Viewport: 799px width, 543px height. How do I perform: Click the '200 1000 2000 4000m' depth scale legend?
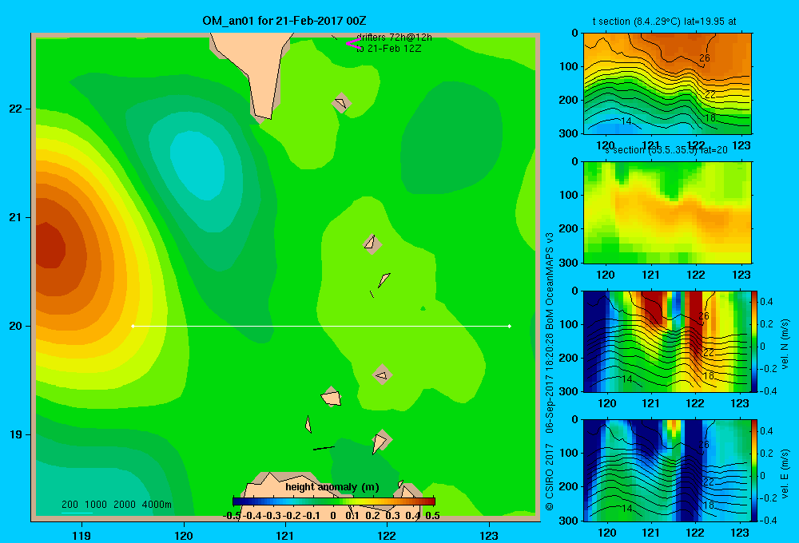pyautogui.click(x=117, y=505)
